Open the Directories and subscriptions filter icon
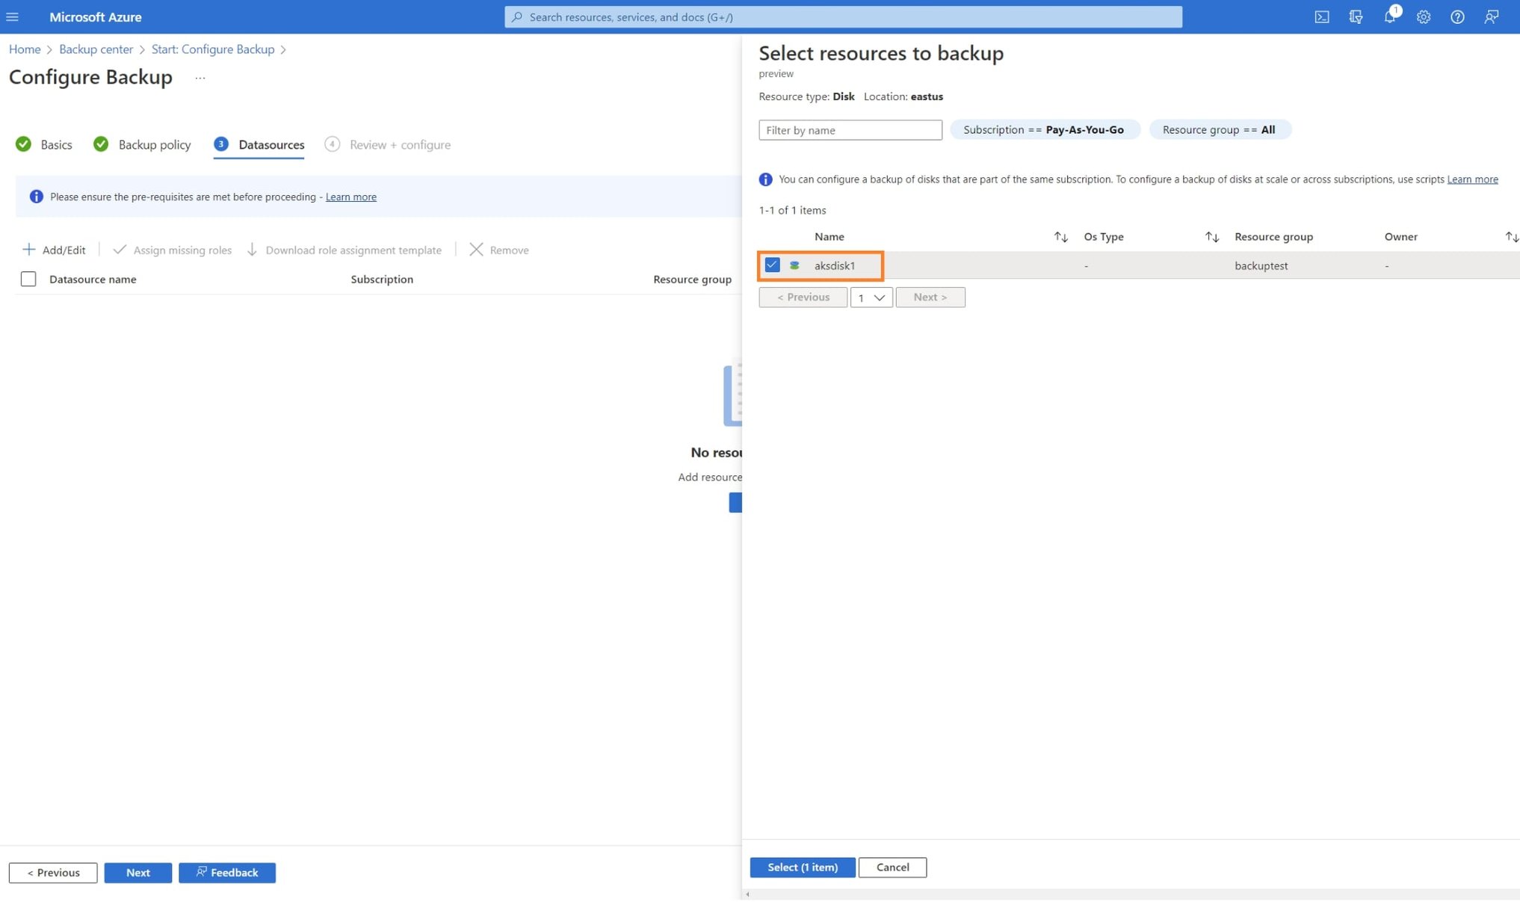The image size is (1520, 902). pos(1356,16)
